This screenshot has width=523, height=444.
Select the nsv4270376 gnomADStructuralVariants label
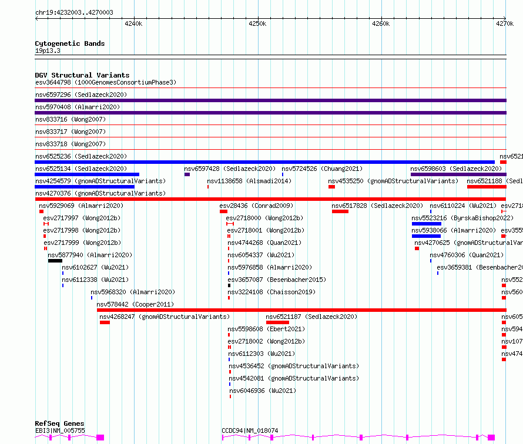click(100, 193)
